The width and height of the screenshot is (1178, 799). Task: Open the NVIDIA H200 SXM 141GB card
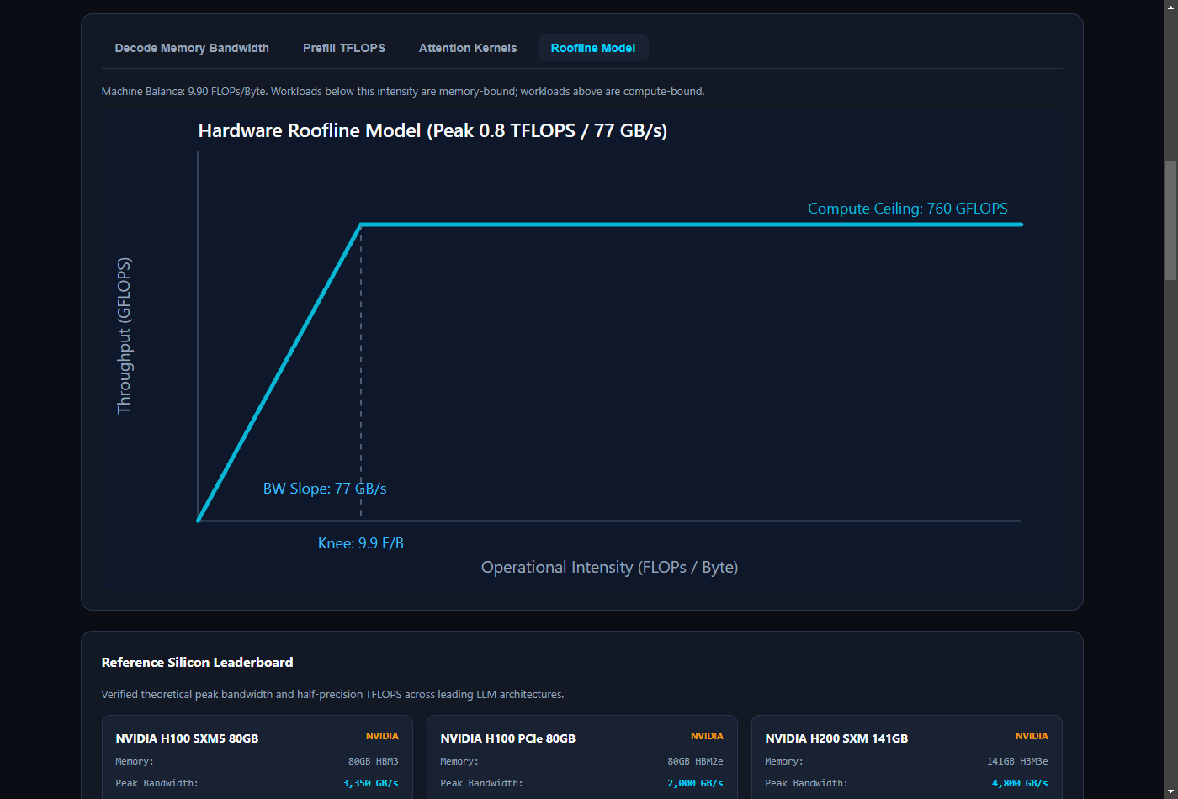[x=907, y=757]
